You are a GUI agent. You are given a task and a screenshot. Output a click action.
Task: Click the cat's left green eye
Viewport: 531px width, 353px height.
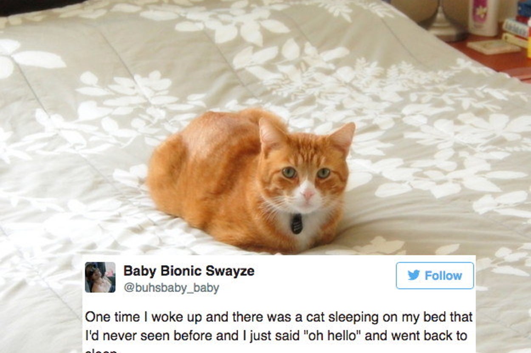pyautogui.click(x=289, y=172)
